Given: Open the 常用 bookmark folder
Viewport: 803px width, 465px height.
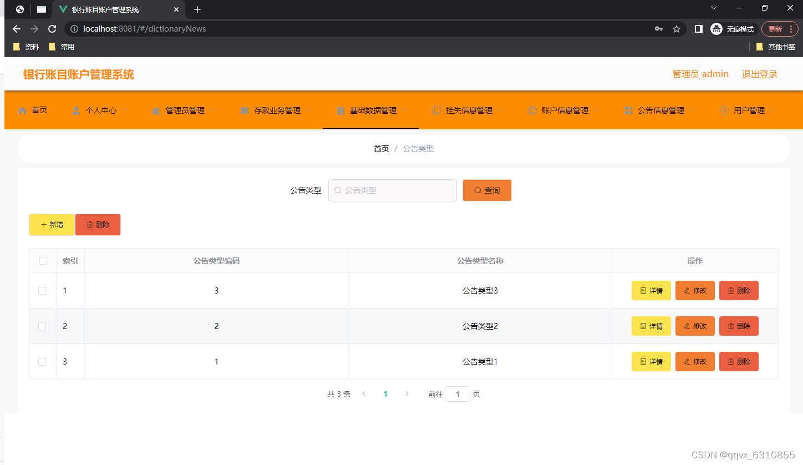Looking at the screenshot, I should pos(62,47).
